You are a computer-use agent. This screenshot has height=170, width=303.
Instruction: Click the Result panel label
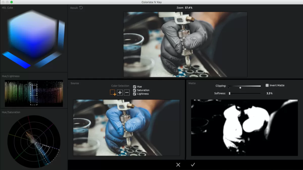(74, 8)
